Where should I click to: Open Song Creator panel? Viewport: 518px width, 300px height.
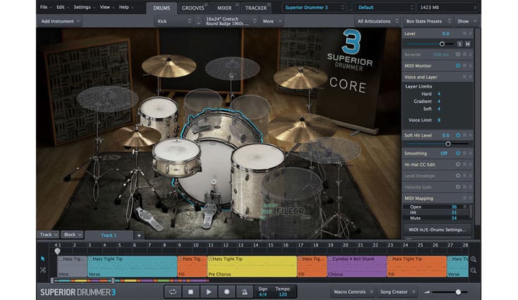[x=397, y=292]
